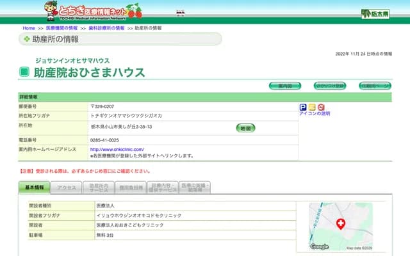Viewport: 410px width, 256px height.
Task: Click the Google map thumbnail
Action: point(341,226)
